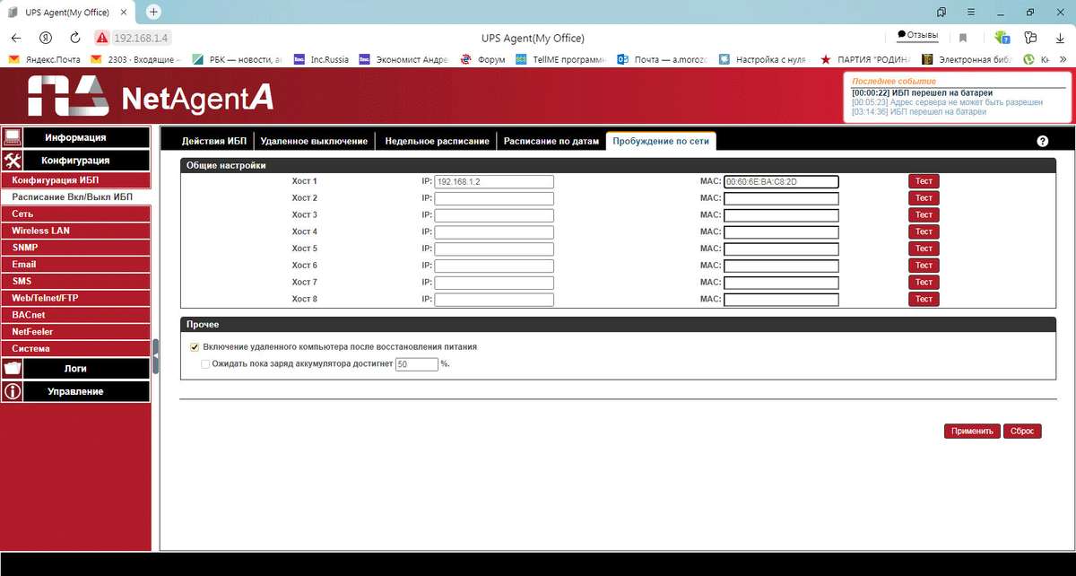This screenshot has width=1076, height=576.
Task: Open the help question mark on tab bar
Action: tap(1042, 141)
